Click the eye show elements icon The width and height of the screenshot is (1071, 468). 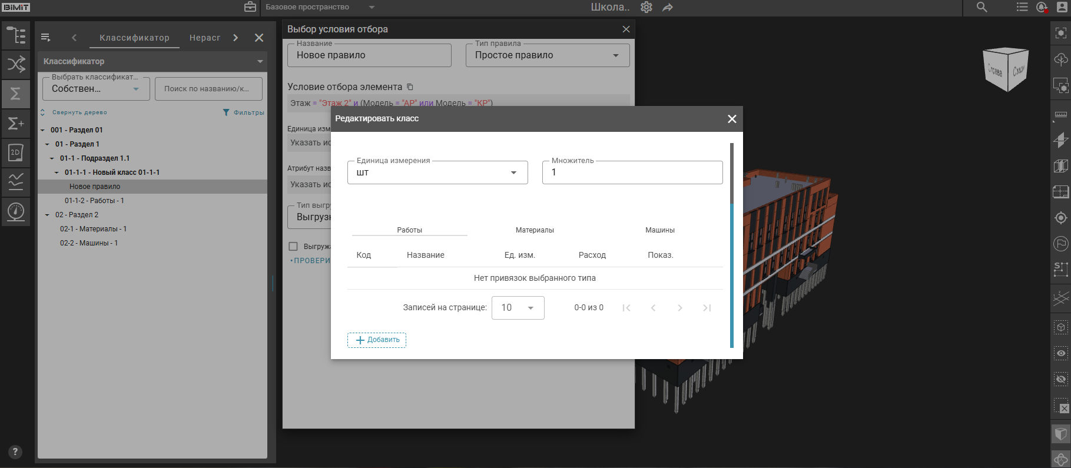tap(1060, 353)
